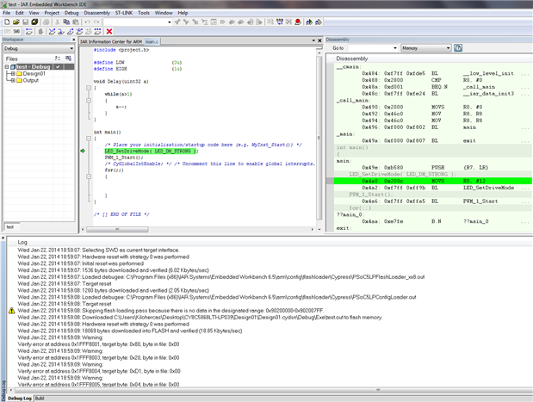This screenshot has width=533, height=402.
Task: Click the Print toolbar icon
Action: click(x=46, y=22)
